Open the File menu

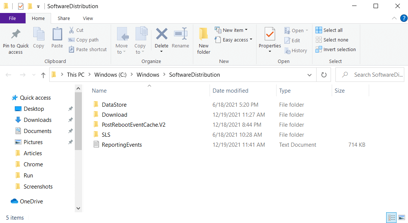pos(13,18)
